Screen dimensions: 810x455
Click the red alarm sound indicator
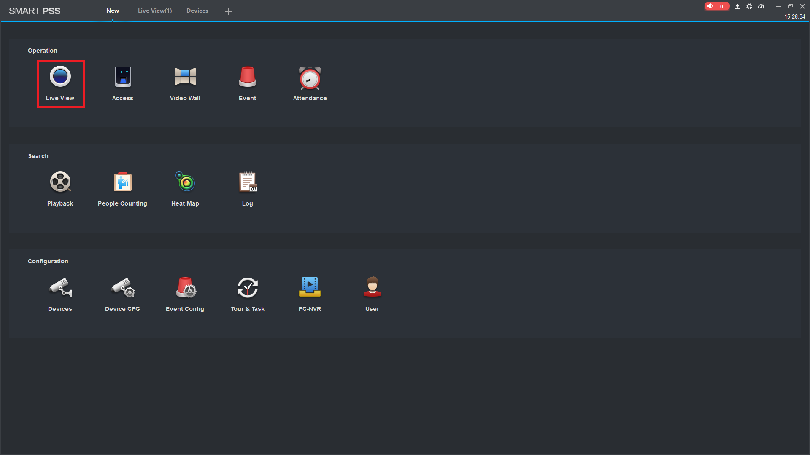716,6
